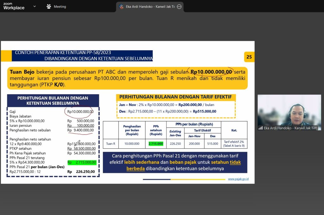
Task: Click the avatar icon on Eka Ardi Handoko tab
Action: [121, 7]
